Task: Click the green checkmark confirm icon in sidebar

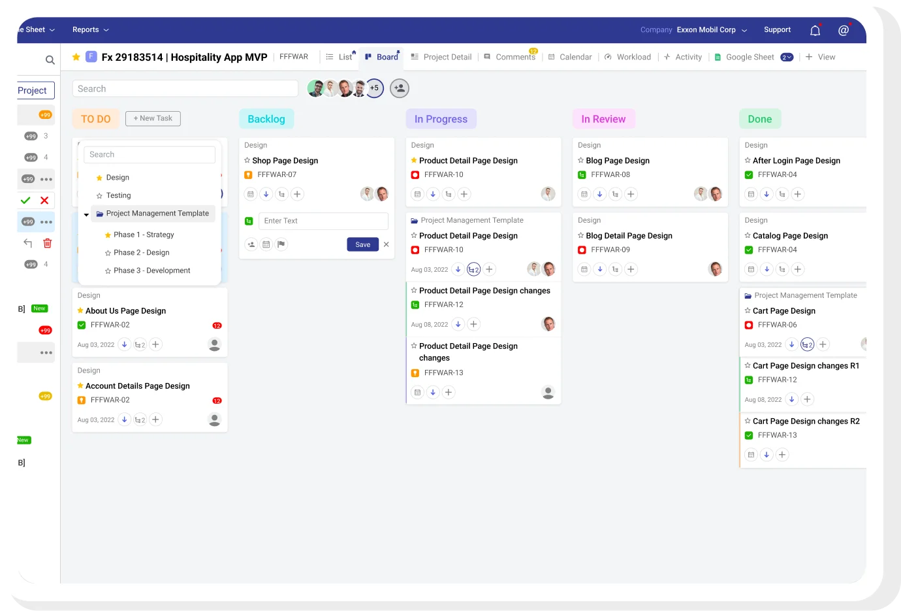Action: tap(25, 201)
